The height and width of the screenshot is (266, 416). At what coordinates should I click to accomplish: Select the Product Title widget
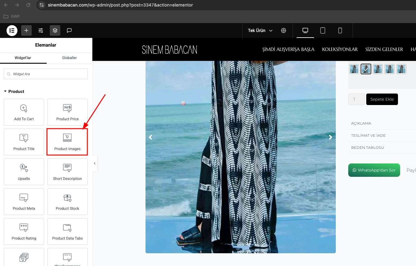coord(24,142)
